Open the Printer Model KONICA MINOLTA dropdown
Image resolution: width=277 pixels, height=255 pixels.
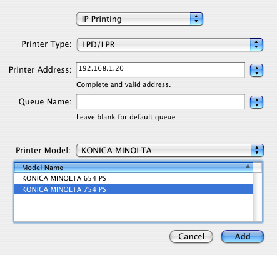[170, 150]
